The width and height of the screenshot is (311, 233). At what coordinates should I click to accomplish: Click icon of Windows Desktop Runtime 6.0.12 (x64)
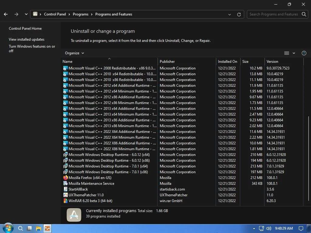66,154
